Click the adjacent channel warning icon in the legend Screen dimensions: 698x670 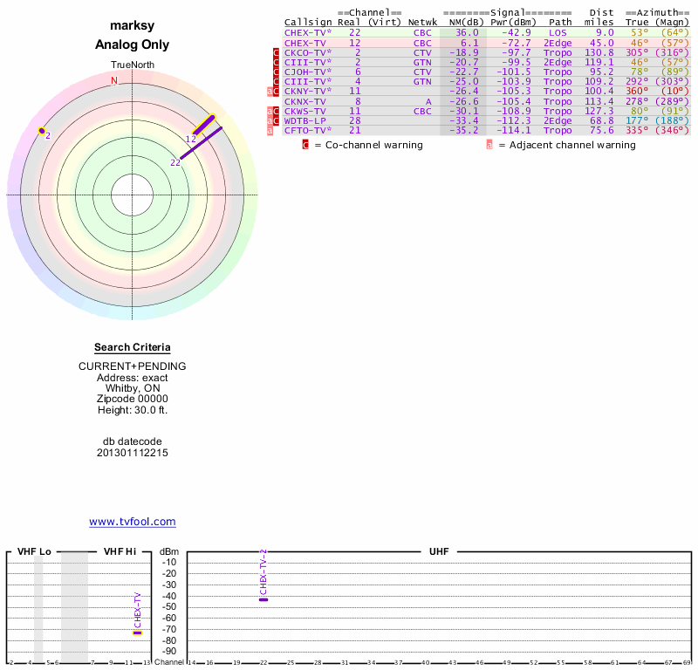coord(489,145)
